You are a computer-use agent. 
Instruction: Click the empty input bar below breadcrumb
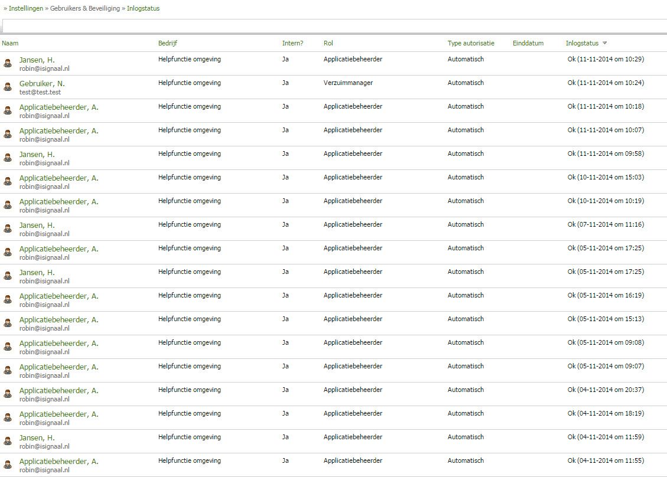pos(334,26)
